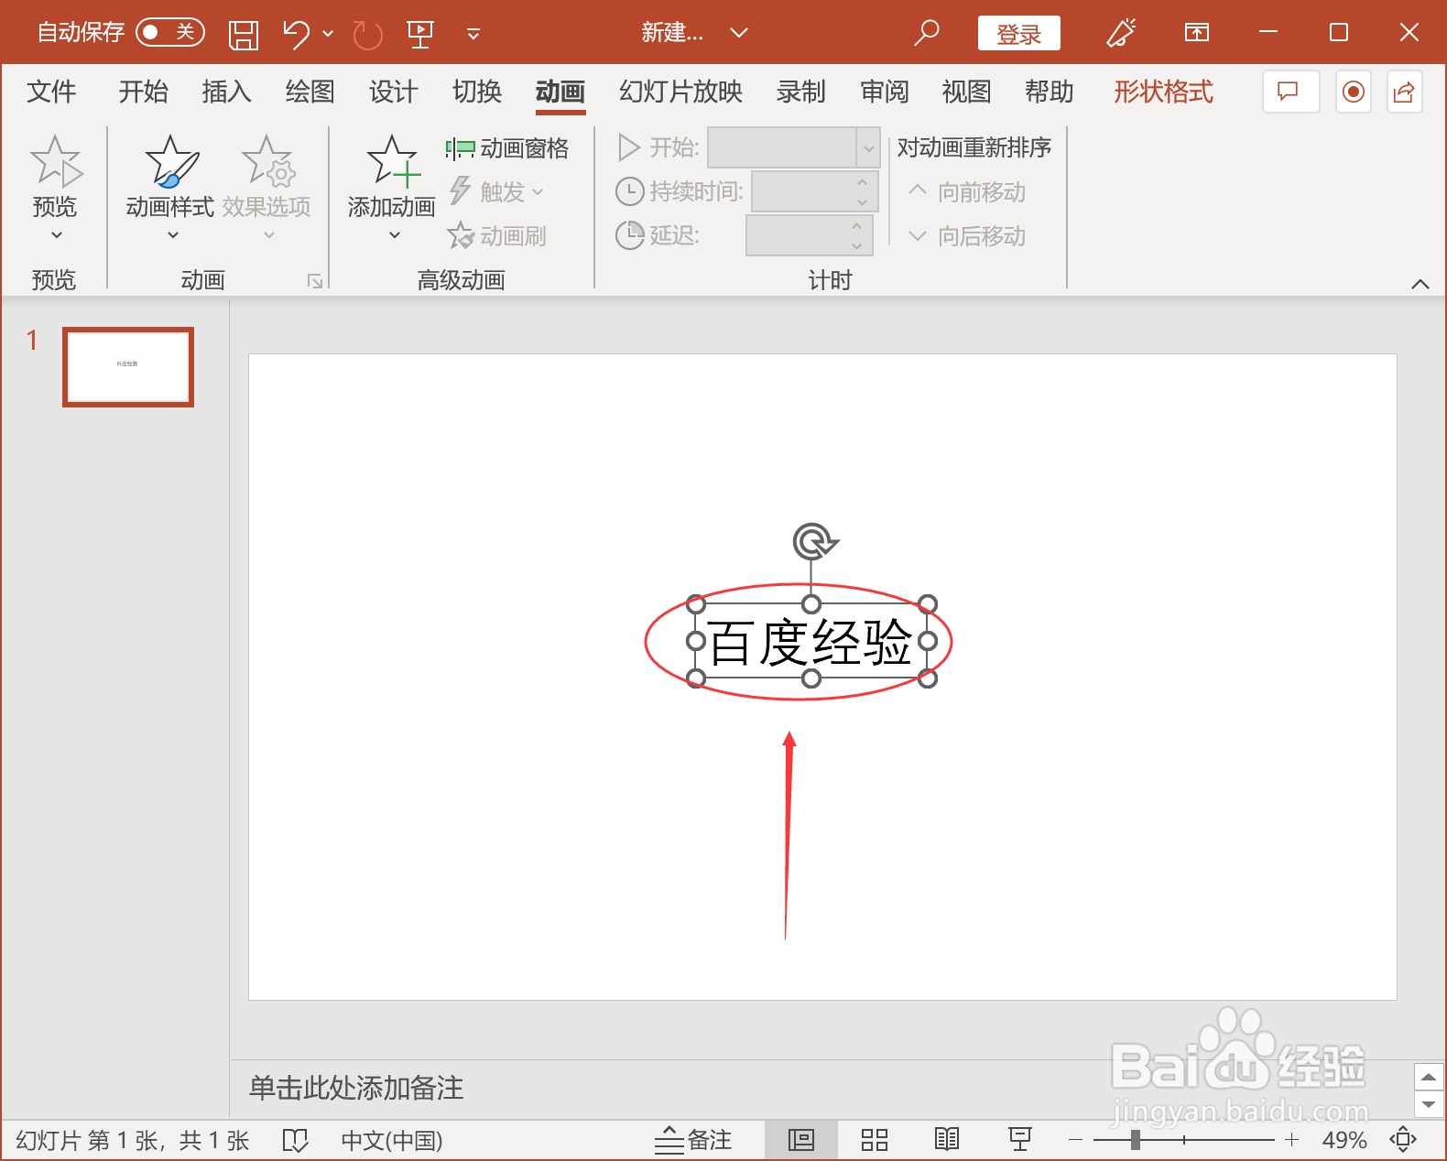Screen dimensions: 1447x1161
Task: Expand the 预览 dropdown arrow
Action: click(x=56, y=235)
